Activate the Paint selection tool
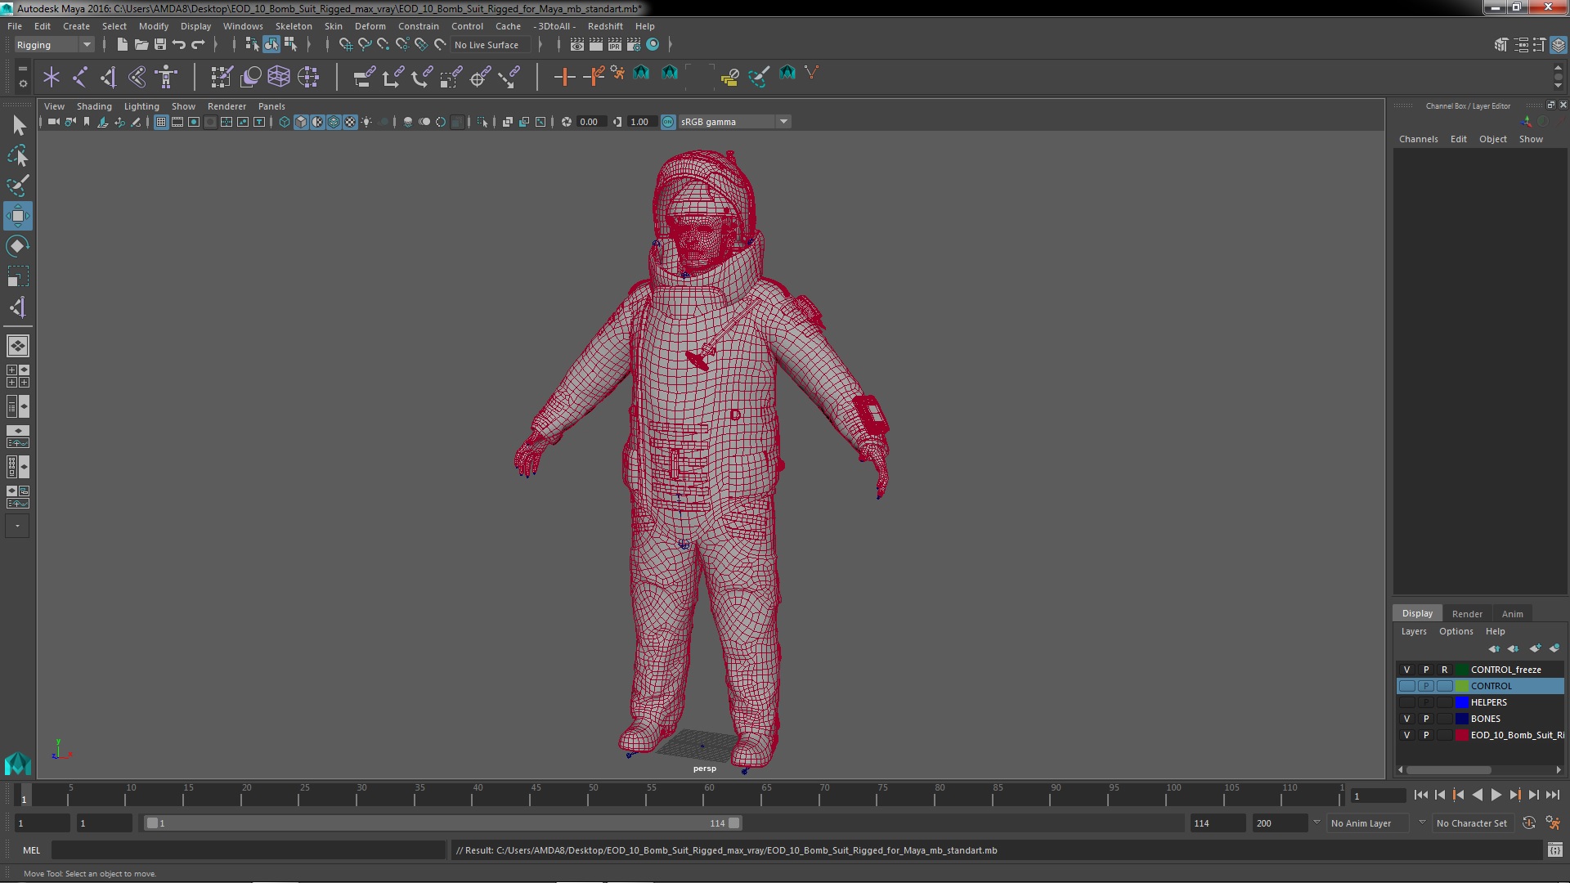 18,186
